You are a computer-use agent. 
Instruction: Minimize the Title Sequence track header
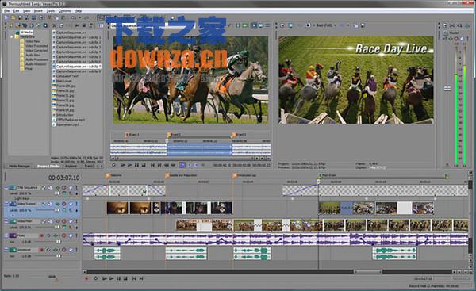(6, 188)
